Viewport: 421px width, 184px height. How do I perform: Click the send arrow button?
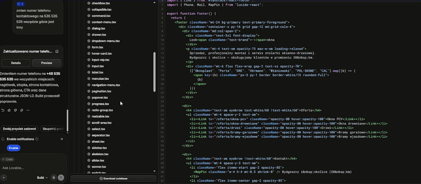(61, 178)
